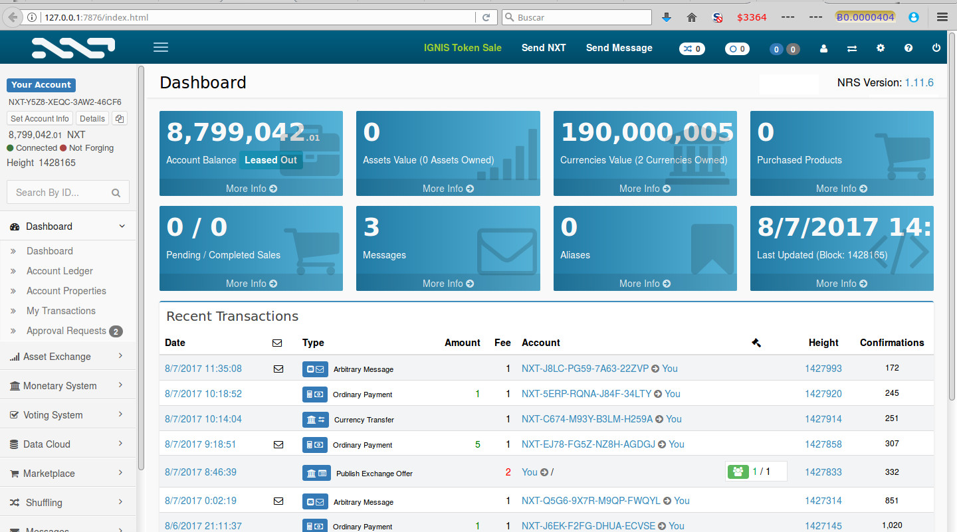Click Arbitrary Message type icon at 11:35:08
This screenshot has height=532, width=957.
click(x=315, y=369)
